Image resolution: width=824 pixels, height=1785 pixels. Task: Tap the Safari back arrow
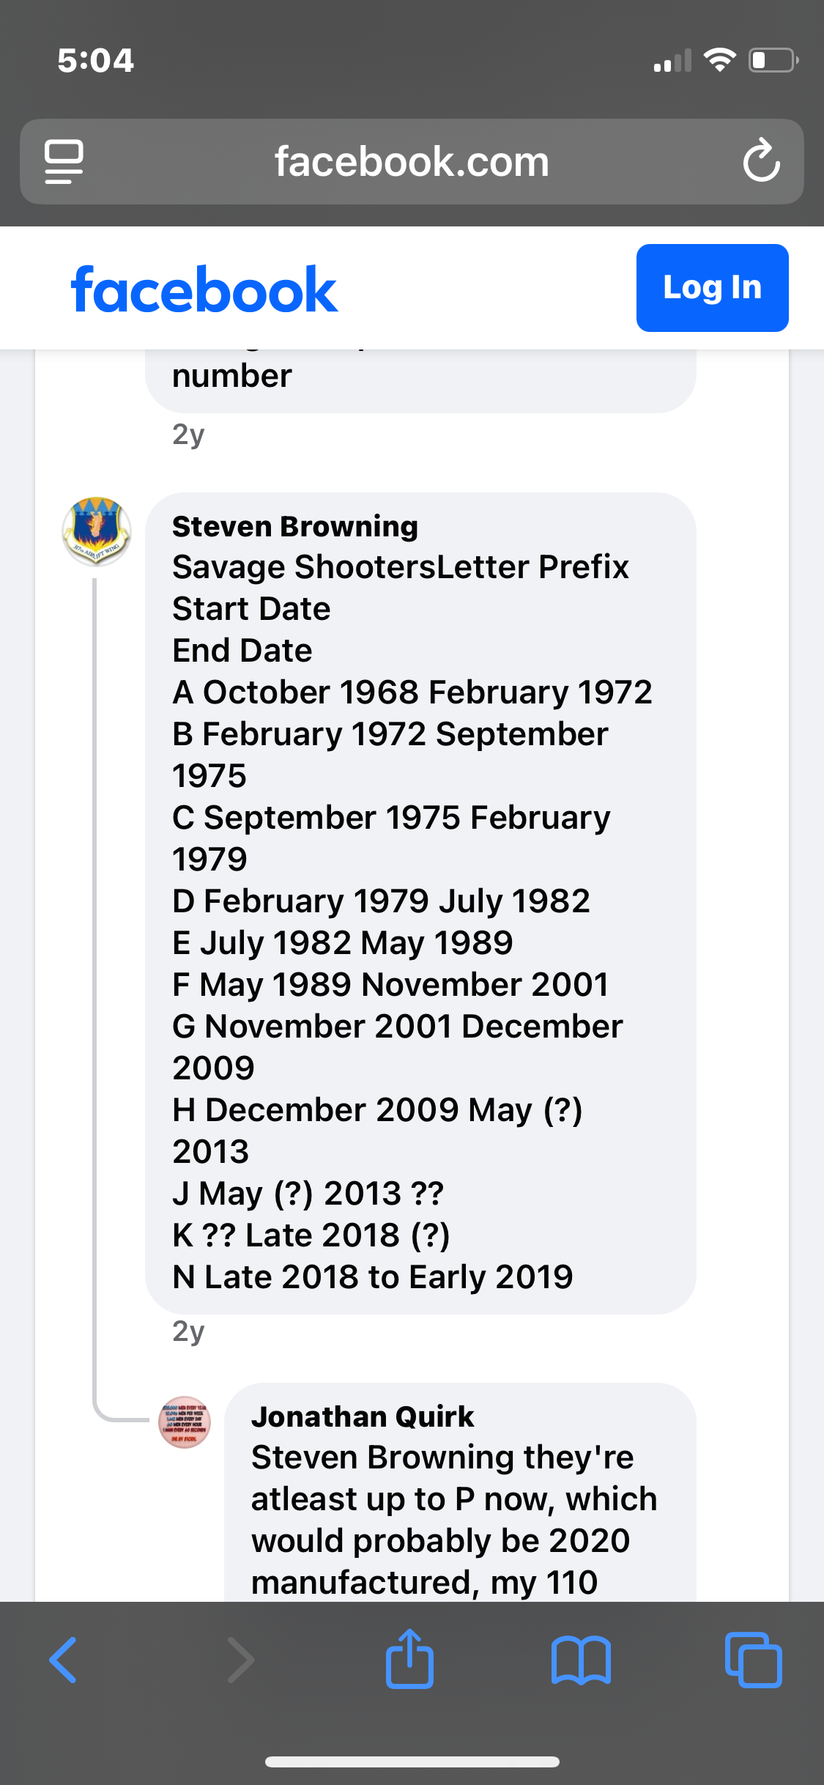pos(64,1660)
